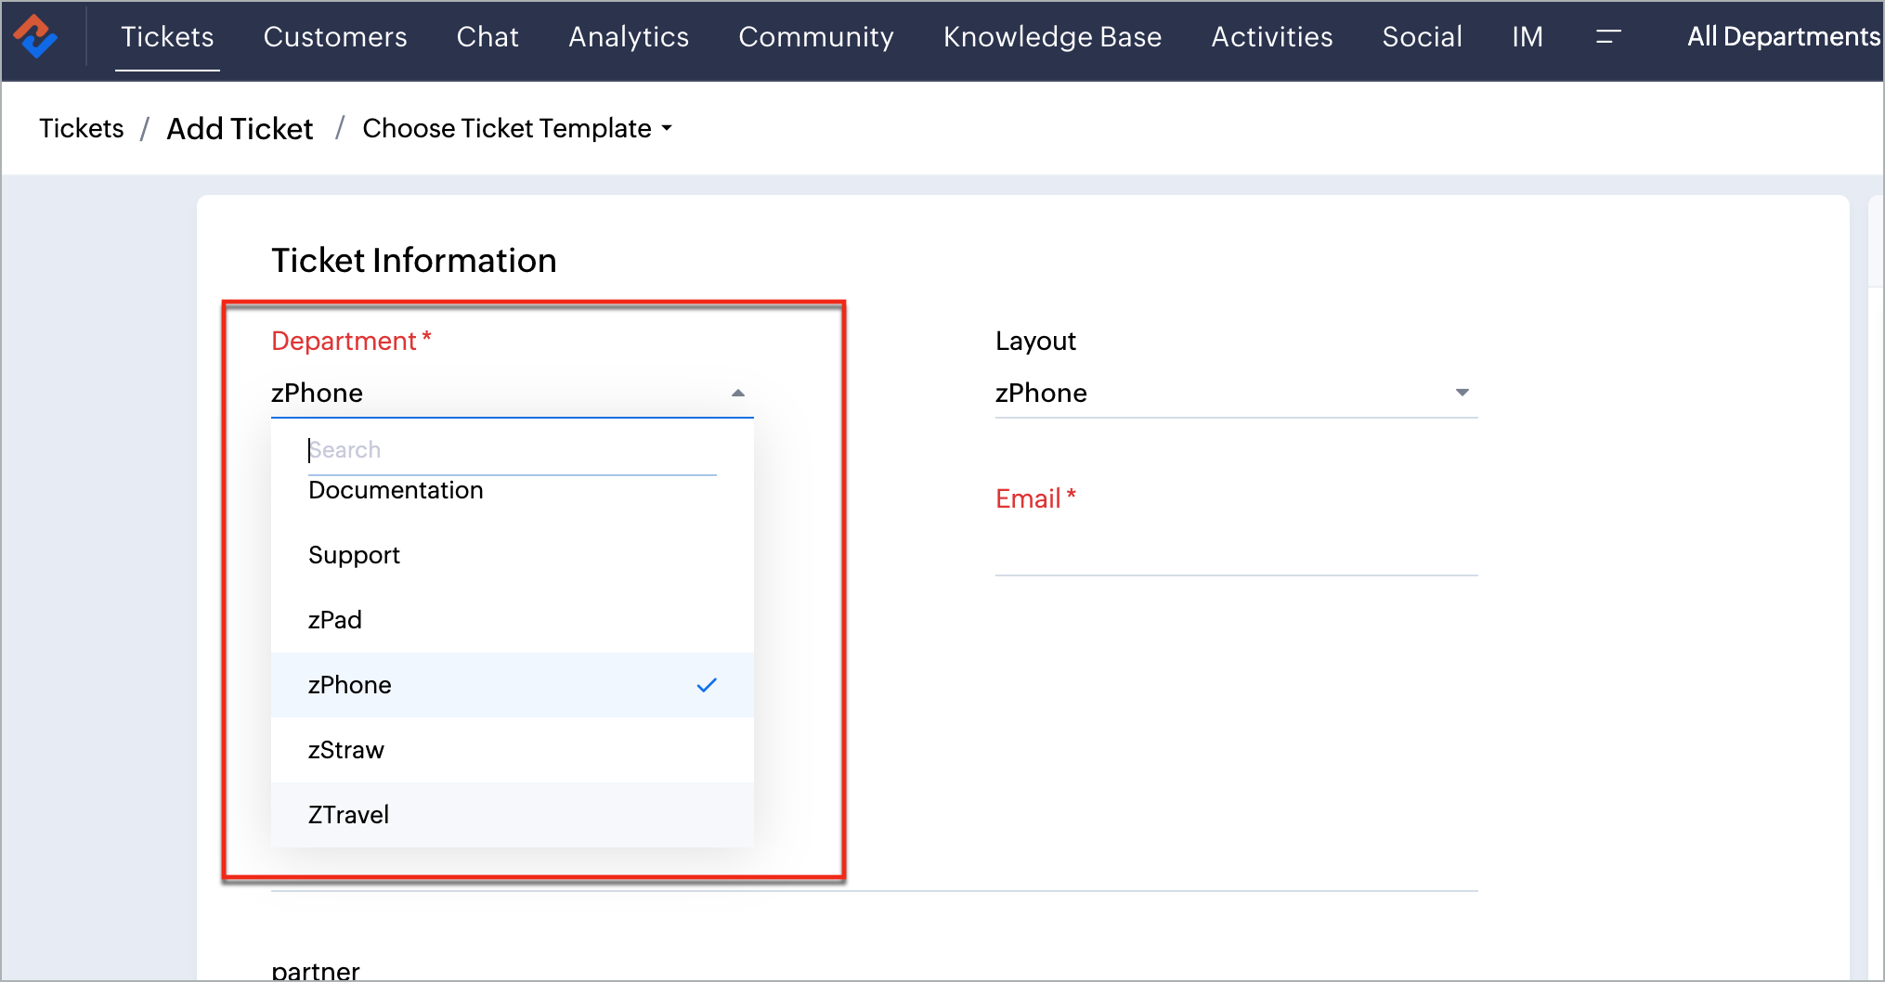Image resolution: width=1885 pixels, height=982 pixels.
Task: Switch to the Customers tab
Action: (335, 37)
